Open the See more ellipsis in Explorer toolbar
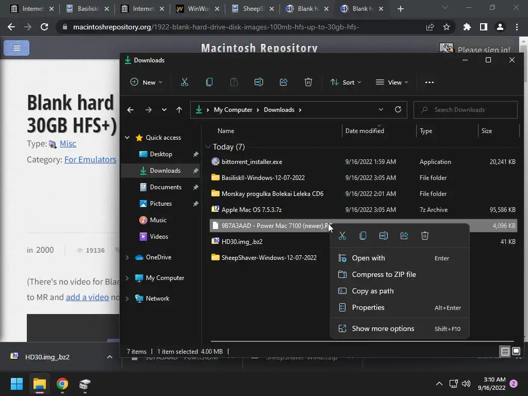The image size is (528, 396). click(430, 82)
